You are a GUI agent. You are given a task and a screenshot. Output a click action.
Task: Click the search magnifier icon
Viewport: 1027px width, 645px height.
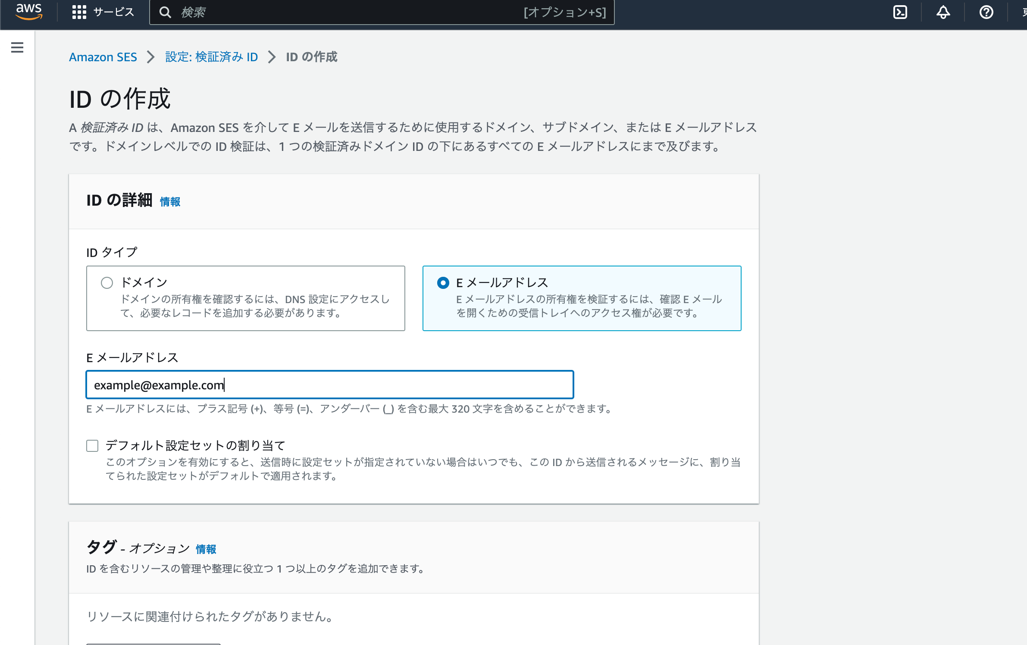165,13
